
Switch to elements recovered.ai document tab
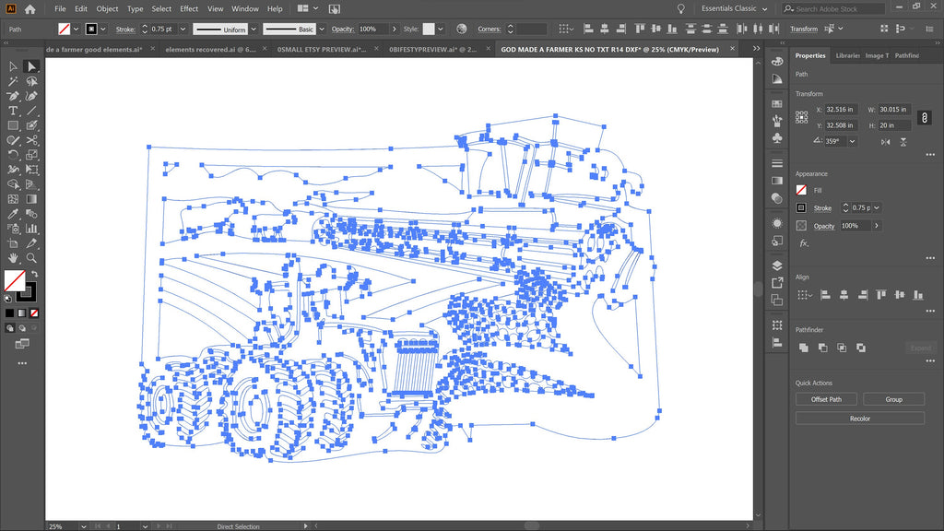click(210, 50)
